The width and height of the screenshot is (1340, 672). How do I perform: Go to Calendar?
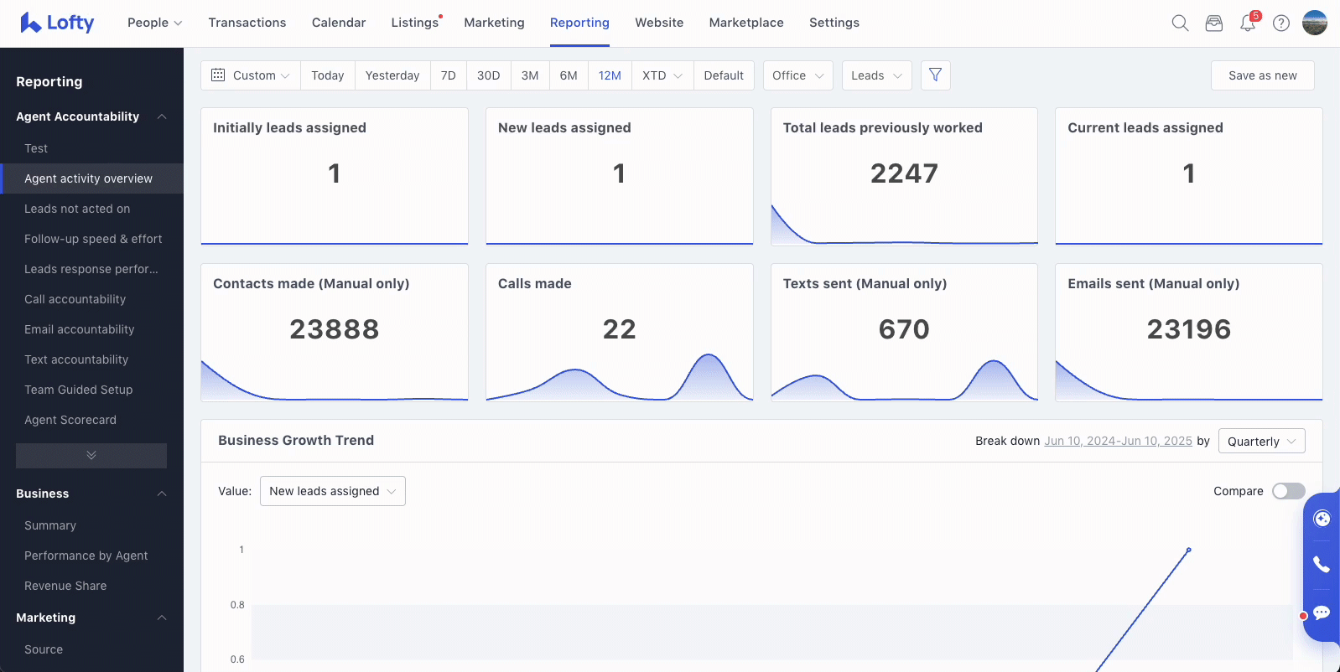pyautogui.click(x=339, y=23)
